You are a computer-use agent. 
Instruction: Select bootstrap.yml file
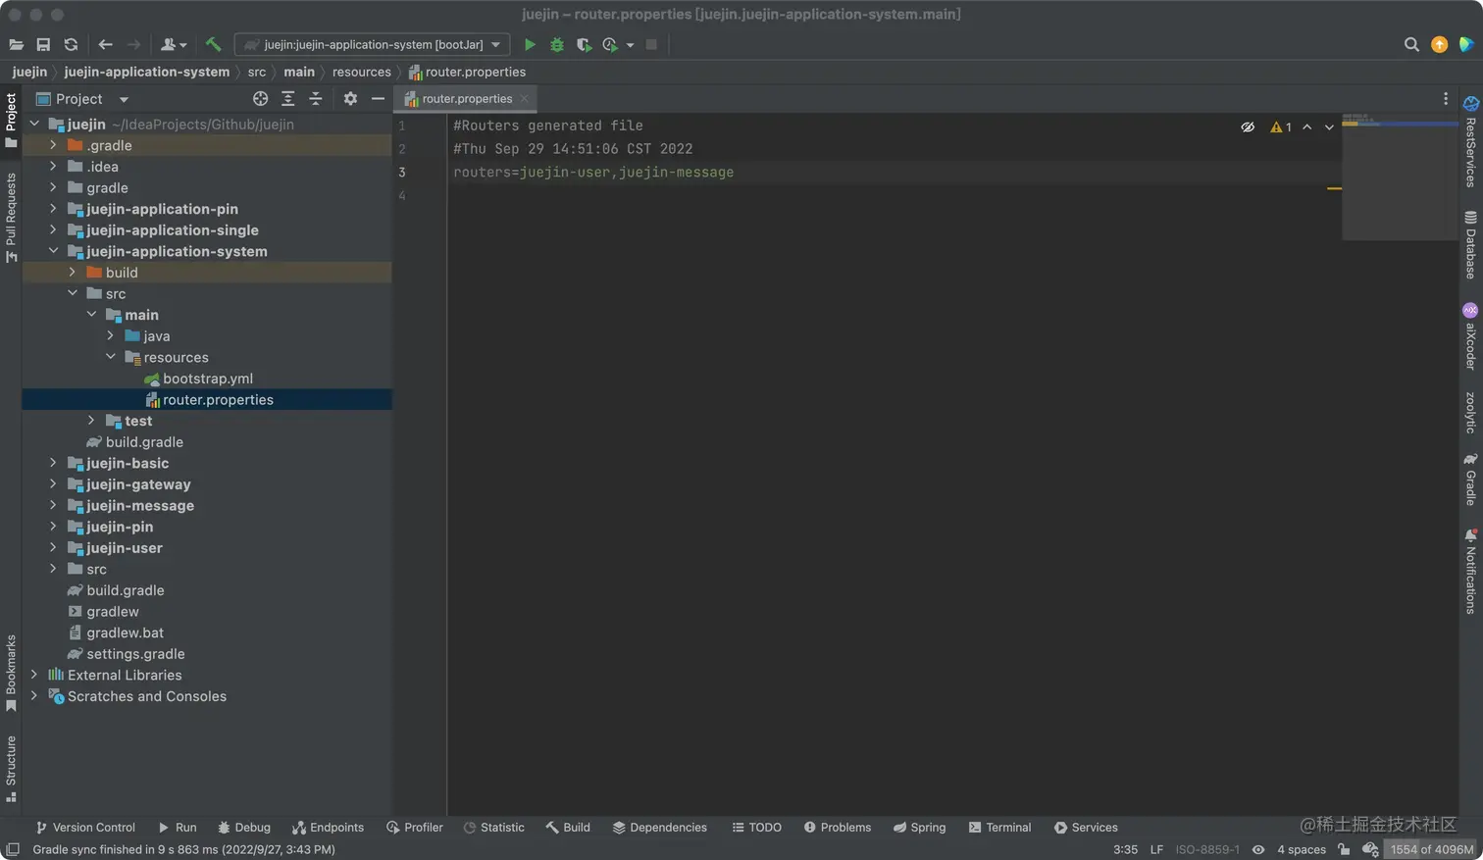point(208,379)
